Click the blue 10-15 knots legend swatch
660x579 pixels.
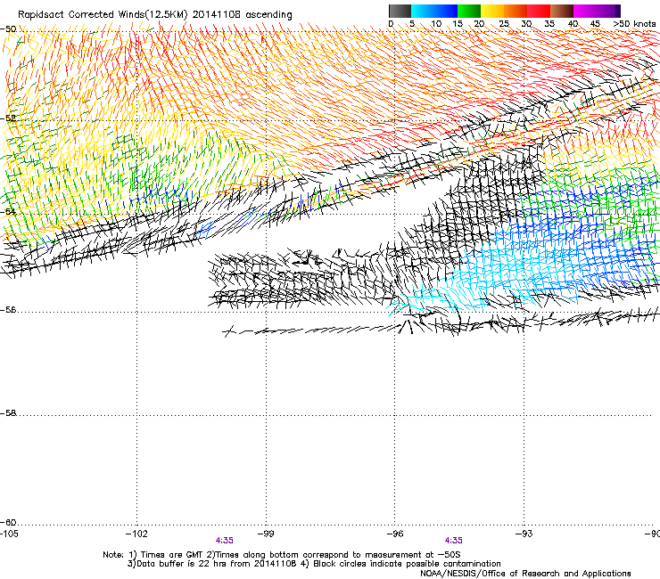click(446, 11)
